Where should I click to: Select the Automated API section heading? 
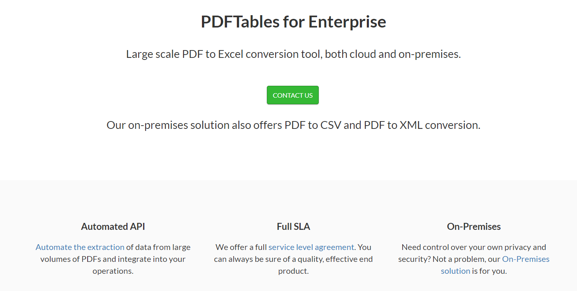click(112, 226)
